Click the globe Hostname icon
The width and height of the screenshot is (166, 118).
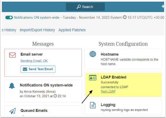point(93,54)
